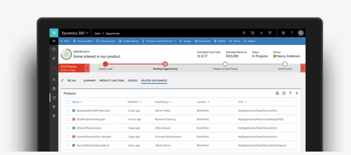351x155 pixels.
Task: Open the Process: Switch Process dropdown arrow
Action: [175, 41]
